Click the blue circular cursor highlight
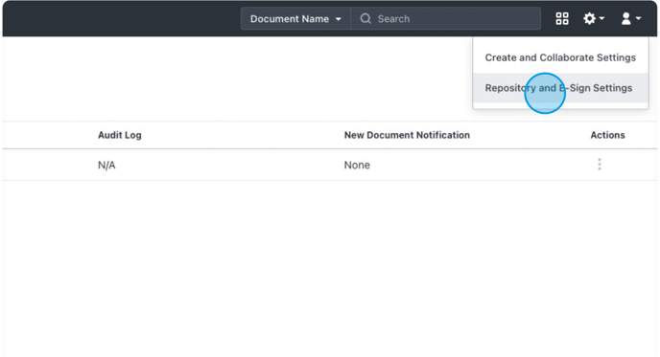The width and height of the screenshot is (660, 357). tap(545, 93)
